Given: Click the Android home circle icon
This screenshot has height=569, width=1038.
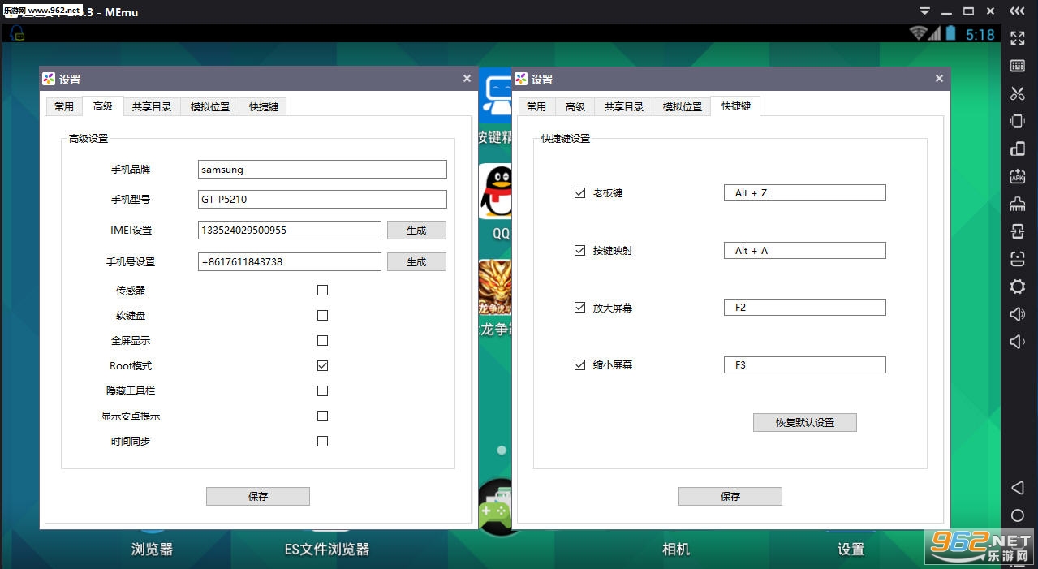Looking at the screenshot, I should (1017, 515).
